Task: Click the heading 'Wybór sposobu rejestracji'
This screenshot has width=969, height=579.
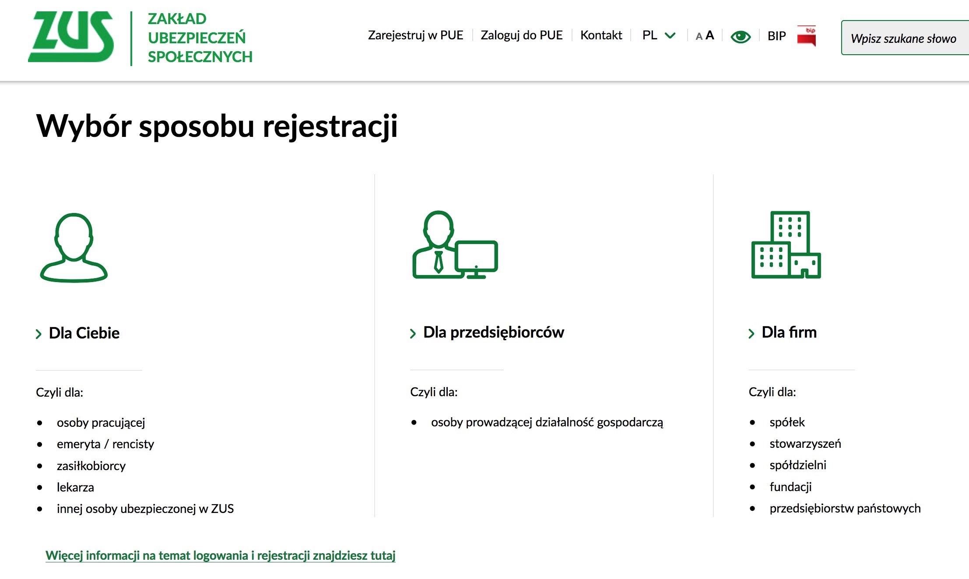Action: point(217,127)
